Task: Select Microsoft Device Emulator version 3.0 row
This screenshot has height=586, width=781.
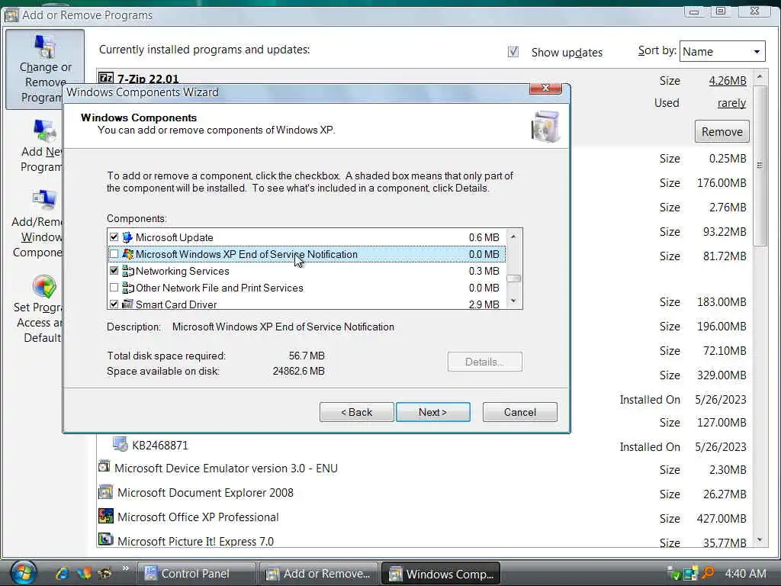Action: [x=423, y=468]
